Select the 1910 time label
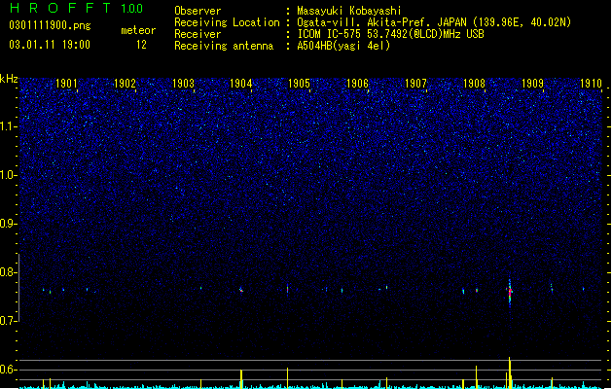 click(591, 84)
